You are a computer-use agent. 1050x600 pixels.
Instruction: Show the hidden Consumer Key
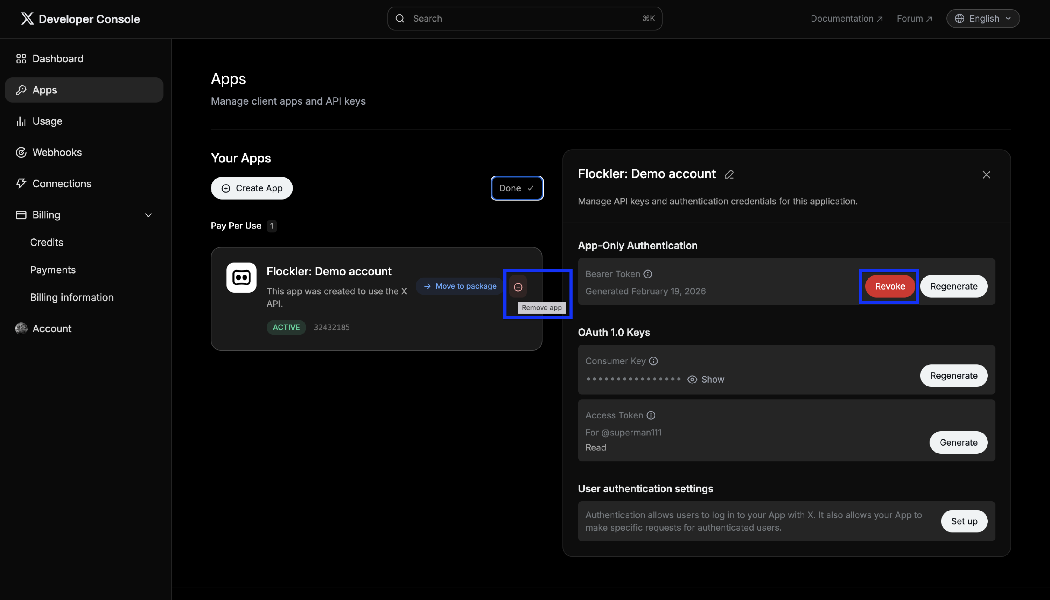click(x=706, y=379)
